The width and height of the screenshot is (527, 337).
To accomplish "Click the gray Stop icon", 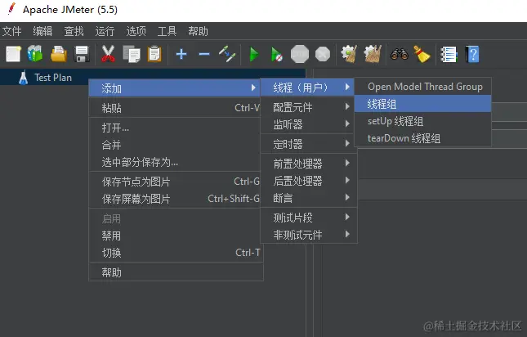I will pos(300,54).
